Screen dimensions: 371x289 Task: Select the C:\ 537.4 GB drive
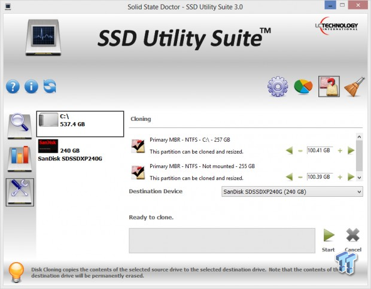[80, 124]
